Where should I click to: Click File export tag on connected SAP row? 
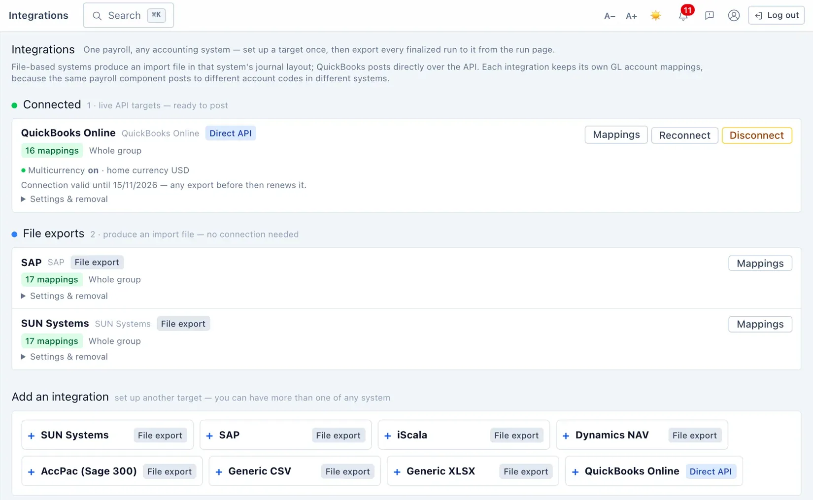point(97,263)
